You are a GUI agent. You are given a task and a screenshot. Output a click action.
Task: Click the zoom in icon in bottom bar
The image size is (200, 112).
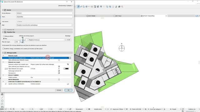pyautogui.click(x=11, y=109)
